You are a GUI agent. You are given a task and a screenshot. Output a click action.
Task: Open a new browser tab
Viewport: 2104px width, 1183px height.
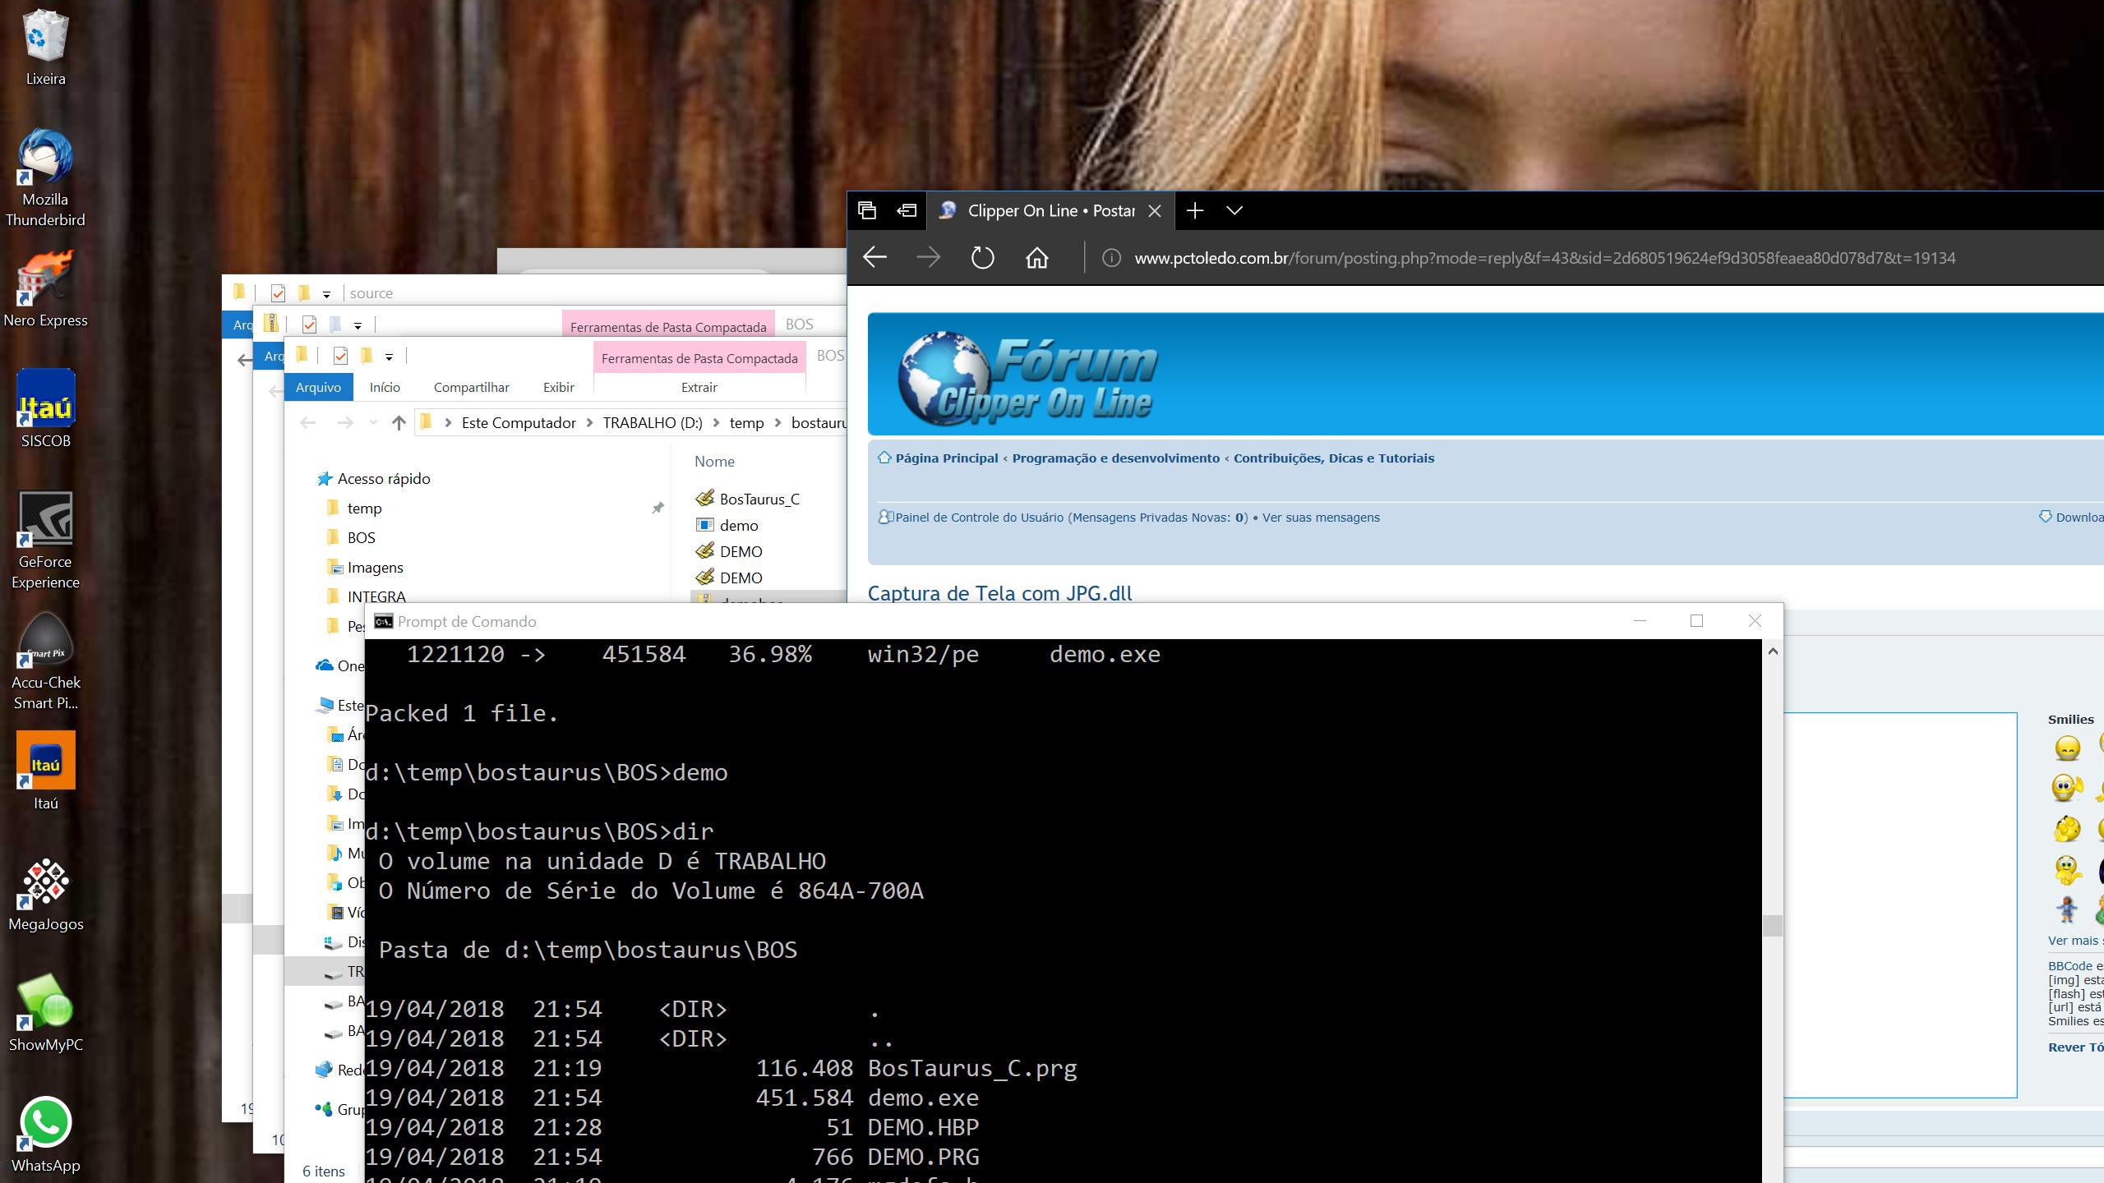point(1195,211)
